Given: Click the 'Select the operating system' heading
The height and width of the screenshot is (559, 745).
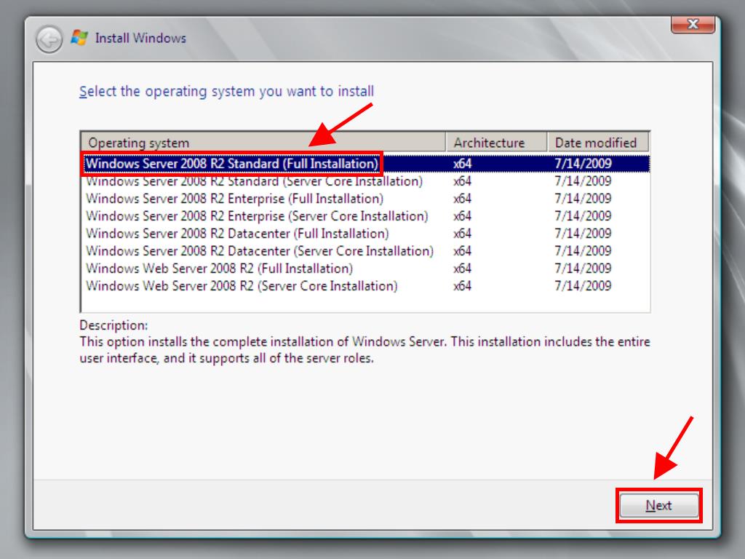Looking at the screenshot, I should click(x=226, y=92).
